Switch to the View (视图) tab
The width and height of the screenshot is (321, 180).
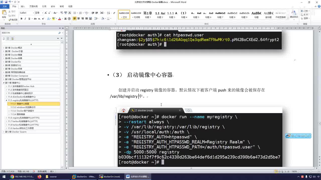coord(70,6)
